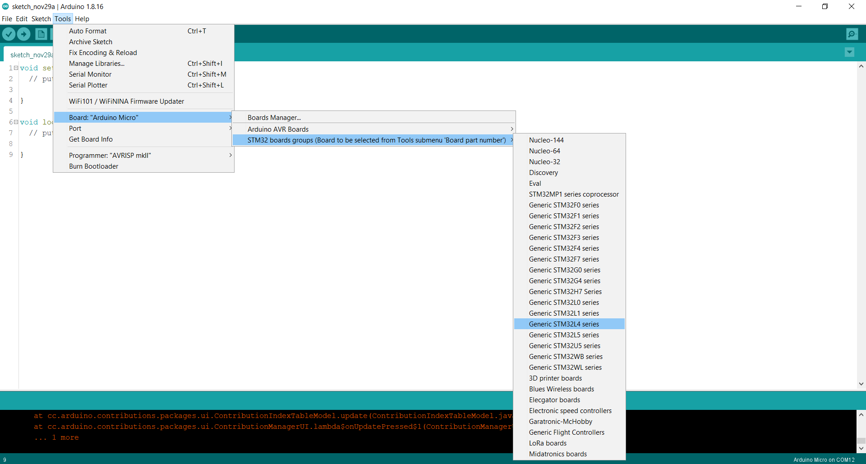The width and height of the screenshot is (866, 464).
Task: Open the tab options dropdown arrow
Action: click(x=849, y=52)
